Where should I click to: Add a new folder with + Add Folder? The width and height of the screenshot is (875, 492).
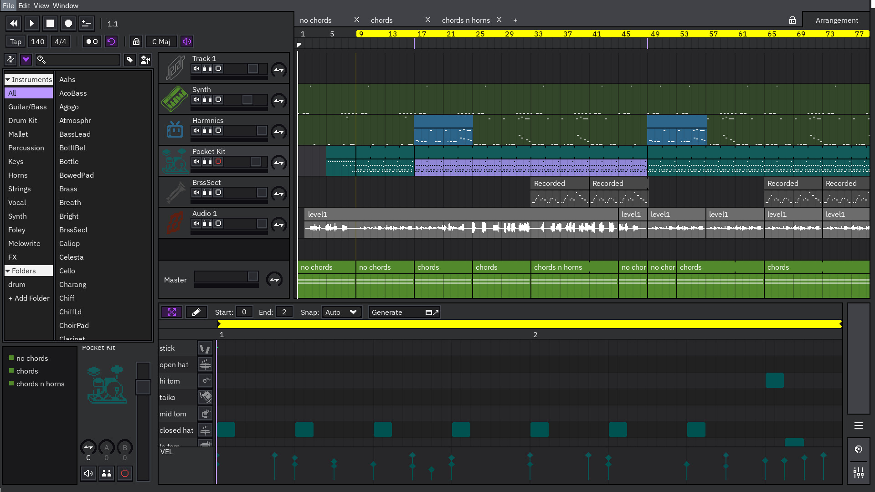tap(29, 298)
